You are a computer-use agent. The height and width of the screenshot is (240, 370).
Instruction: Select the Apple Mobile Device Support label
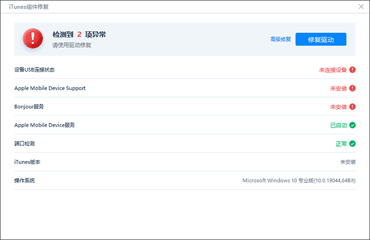tap(50, 88)
